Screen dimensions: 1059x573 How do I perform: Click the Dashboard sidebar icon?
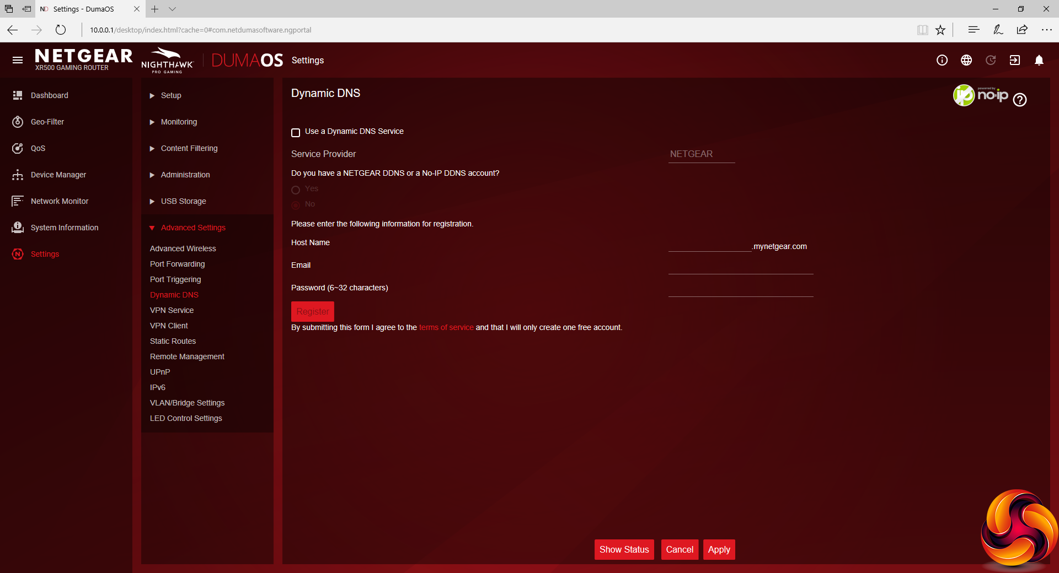18,95
